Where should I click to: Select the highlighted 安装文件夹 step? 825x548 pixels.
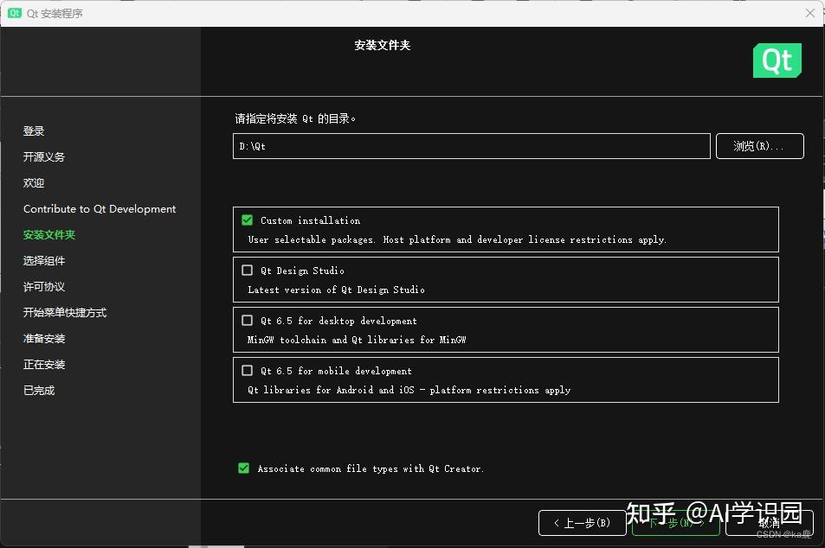(48, 234)
